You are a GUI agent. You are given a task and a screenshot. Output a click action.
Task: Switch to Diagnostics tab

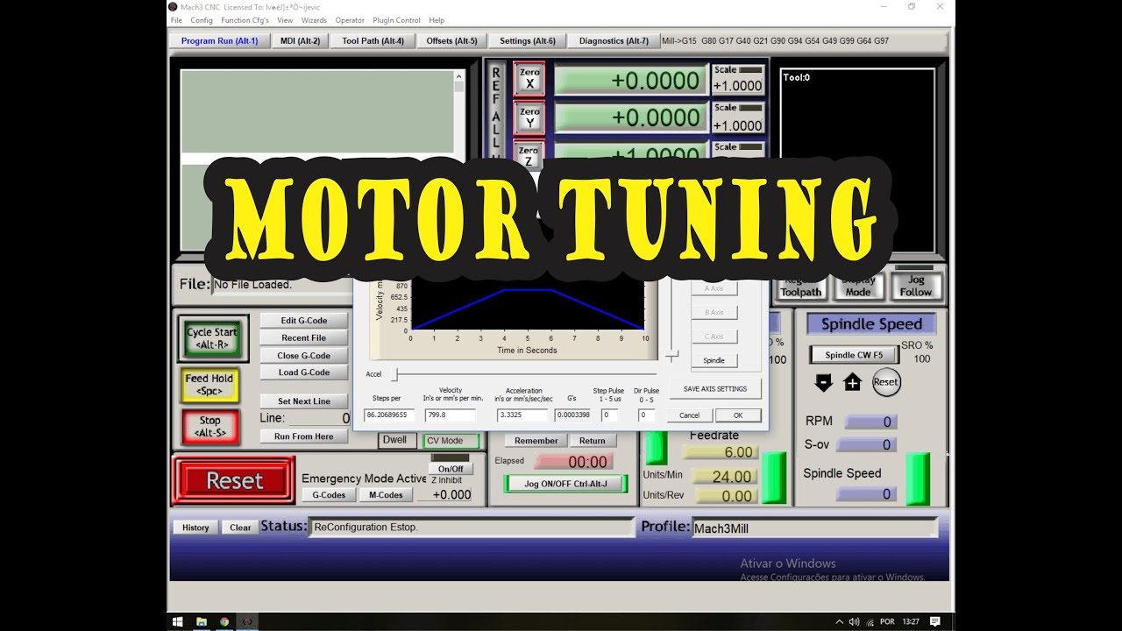click(614, 40)
